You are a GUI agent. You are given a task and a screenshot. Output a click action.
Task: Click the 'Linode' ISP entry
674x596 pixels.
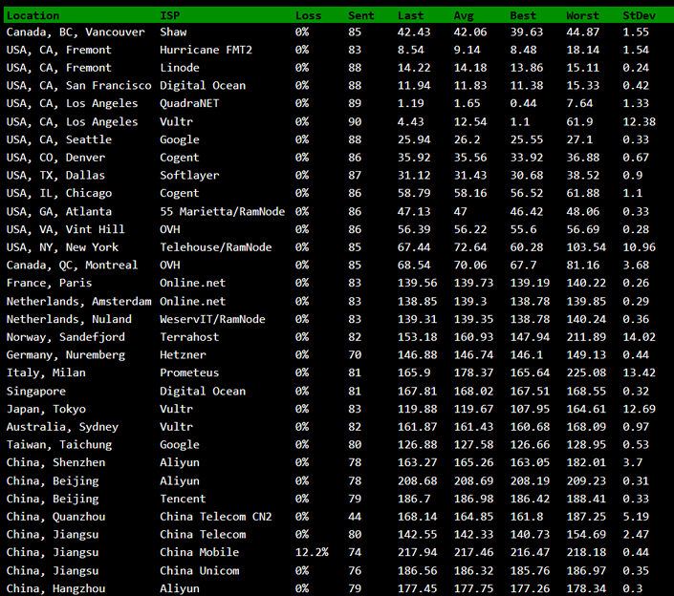pos(180,68)
